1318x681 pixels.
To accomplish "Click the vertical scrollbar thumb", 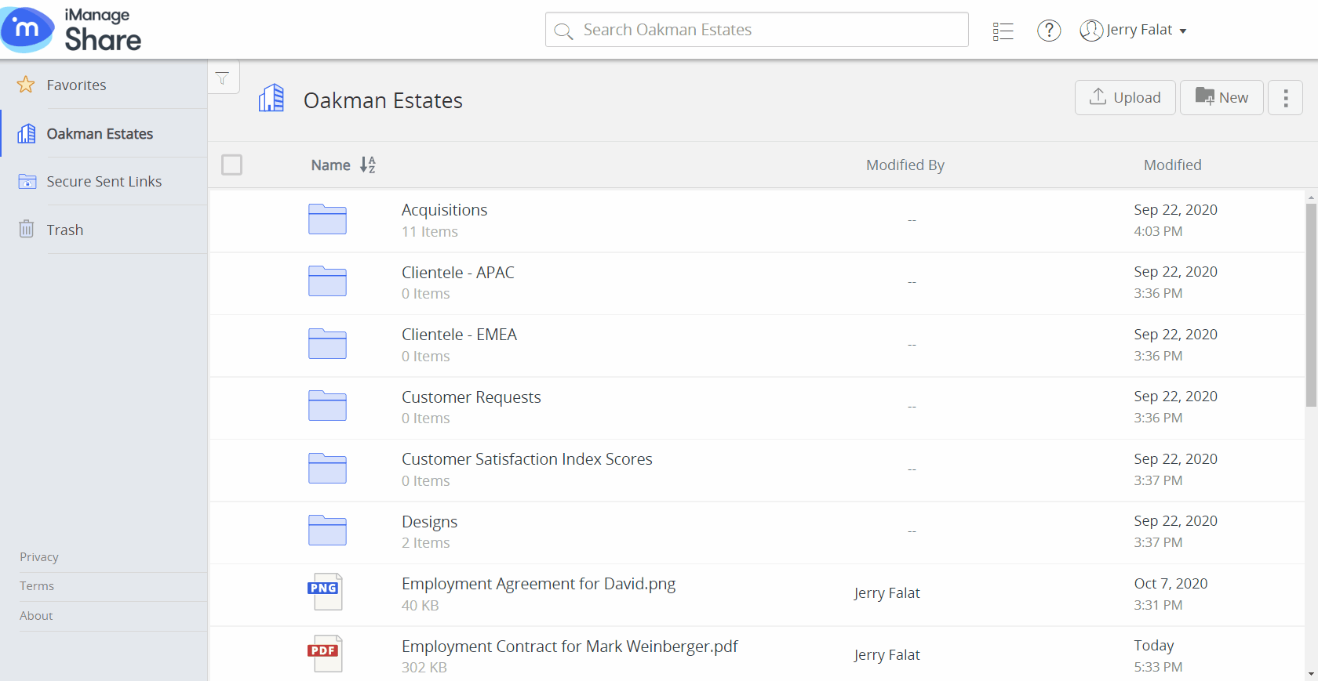I will pos(1311,304).
